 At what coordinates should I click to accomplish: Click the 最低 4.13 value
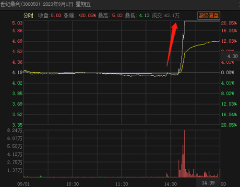[x=137, y=15]
